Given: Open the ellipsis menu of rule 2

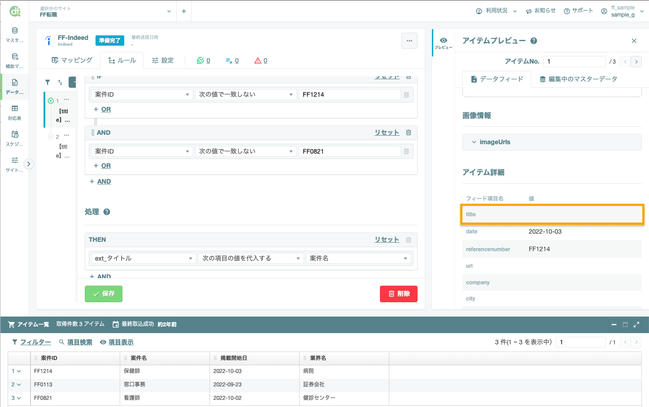Looking at the screenshot, I should click(x=66, y=135).
